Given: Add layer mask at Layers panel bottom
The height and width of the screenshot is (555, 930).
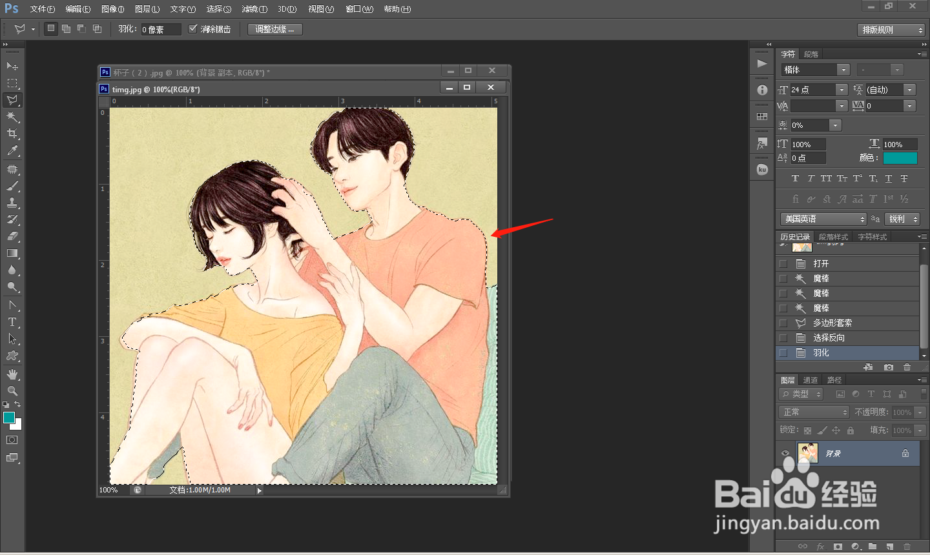Looking at the screenshot, I should [x=838, y=547].
